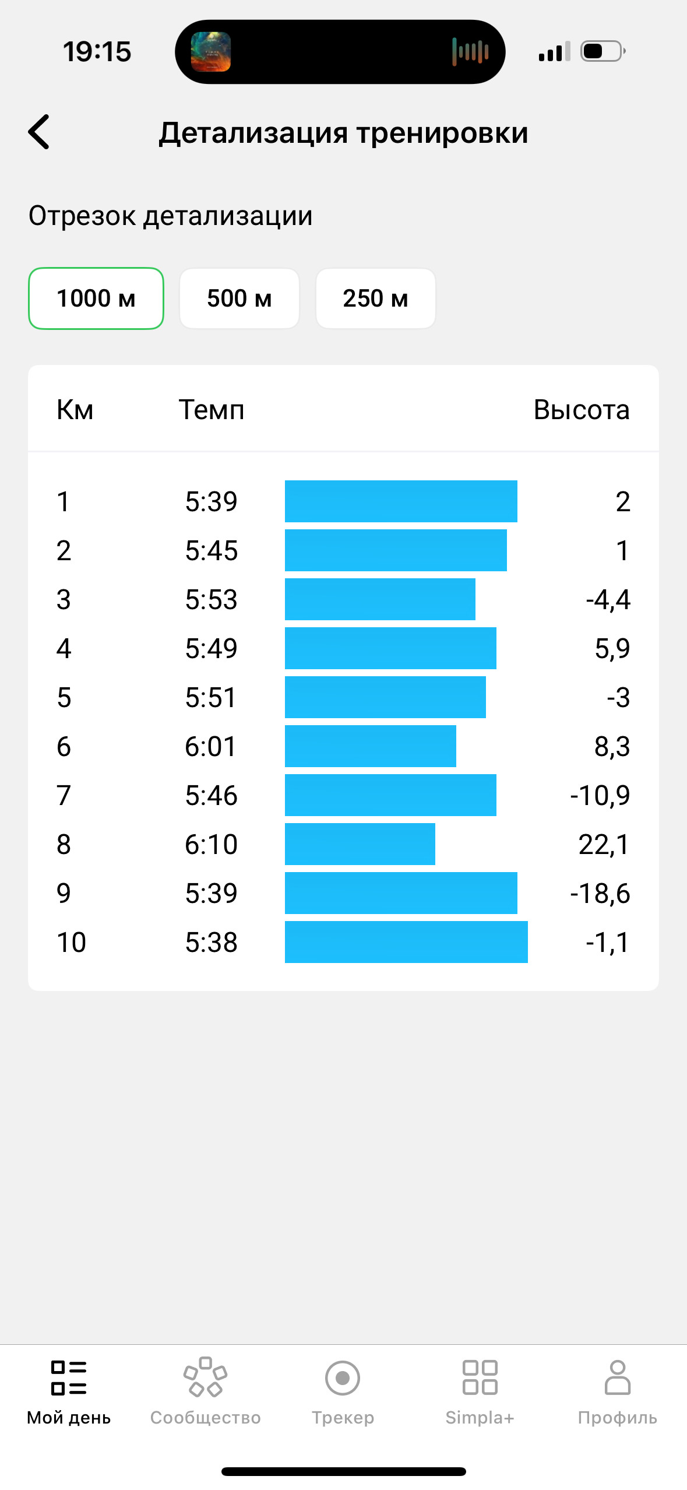687x1490 pixels.
Task: Select the 1000 м segment option
Action: point(96,298)
